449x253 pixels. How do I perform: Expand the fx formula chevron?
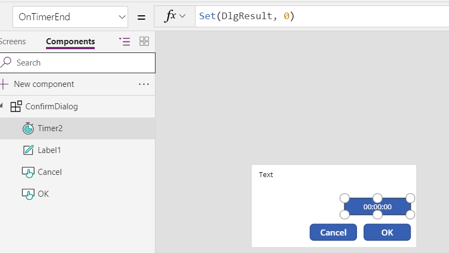[x=182, y=16]
